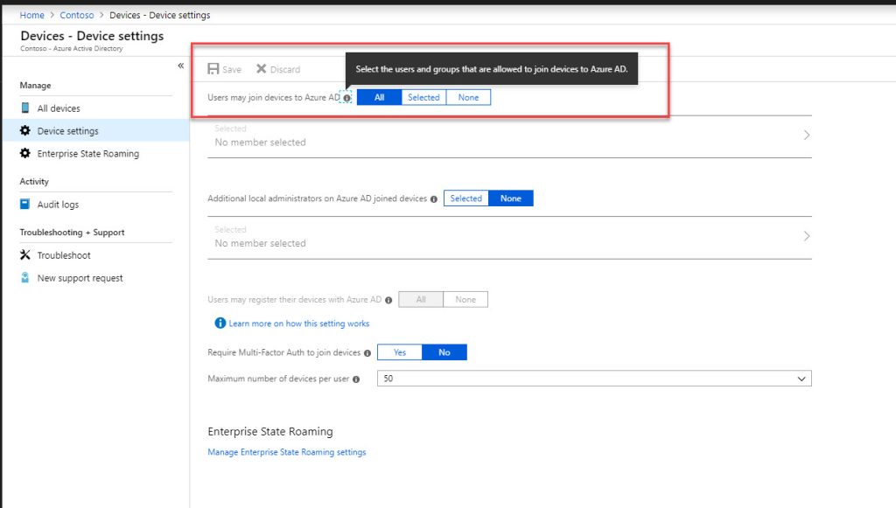Click the info icon next to Users may join devices
896x508 pixels.
(347, 98)
